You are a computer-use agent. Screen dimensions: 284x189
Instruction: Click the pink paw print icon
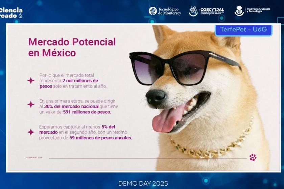(253, 157)
